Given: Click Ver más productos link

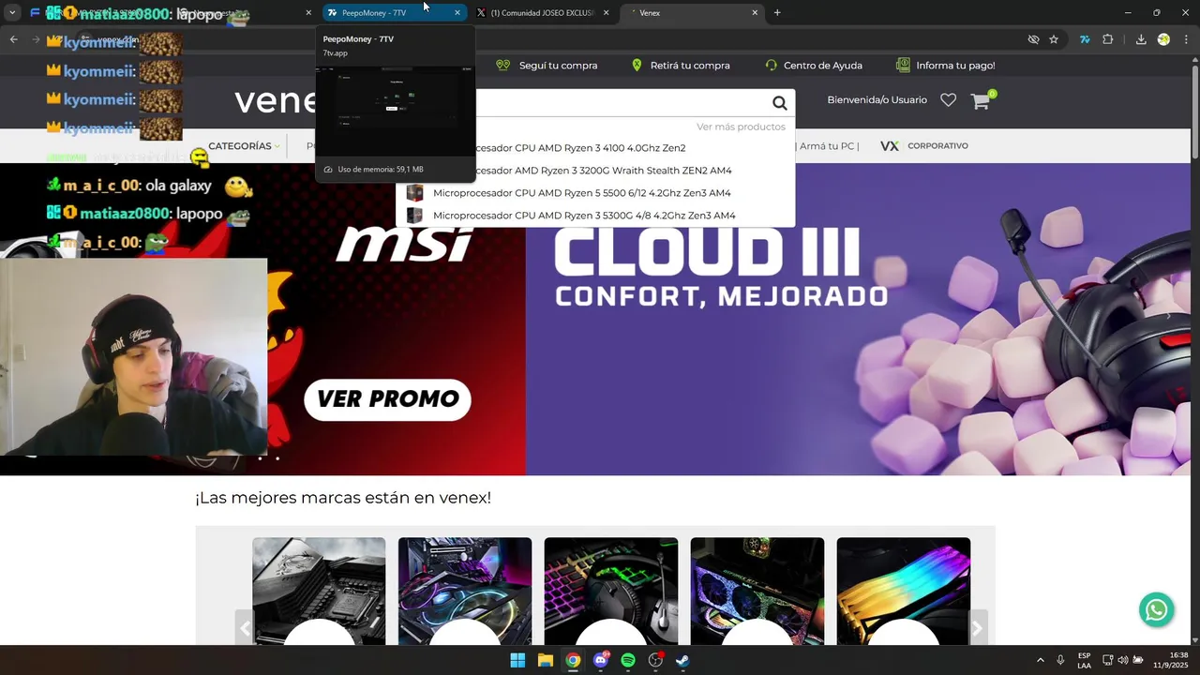Looking at the screenshot, I should (741, 127).
